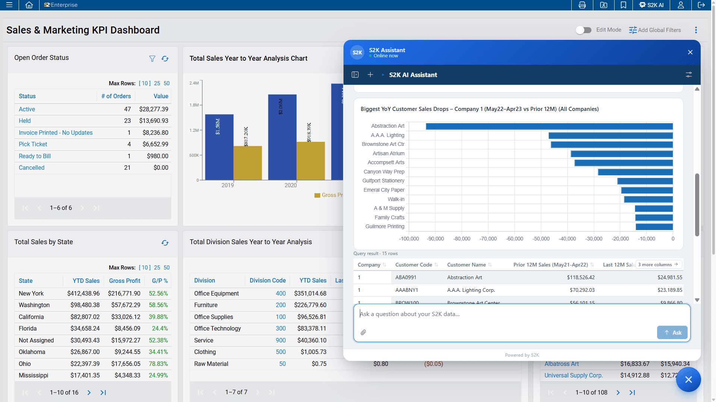Close the floating chat bubble button
Image resolution: width=716 pixels, height=402 pixels.
[x=688, y=379]
